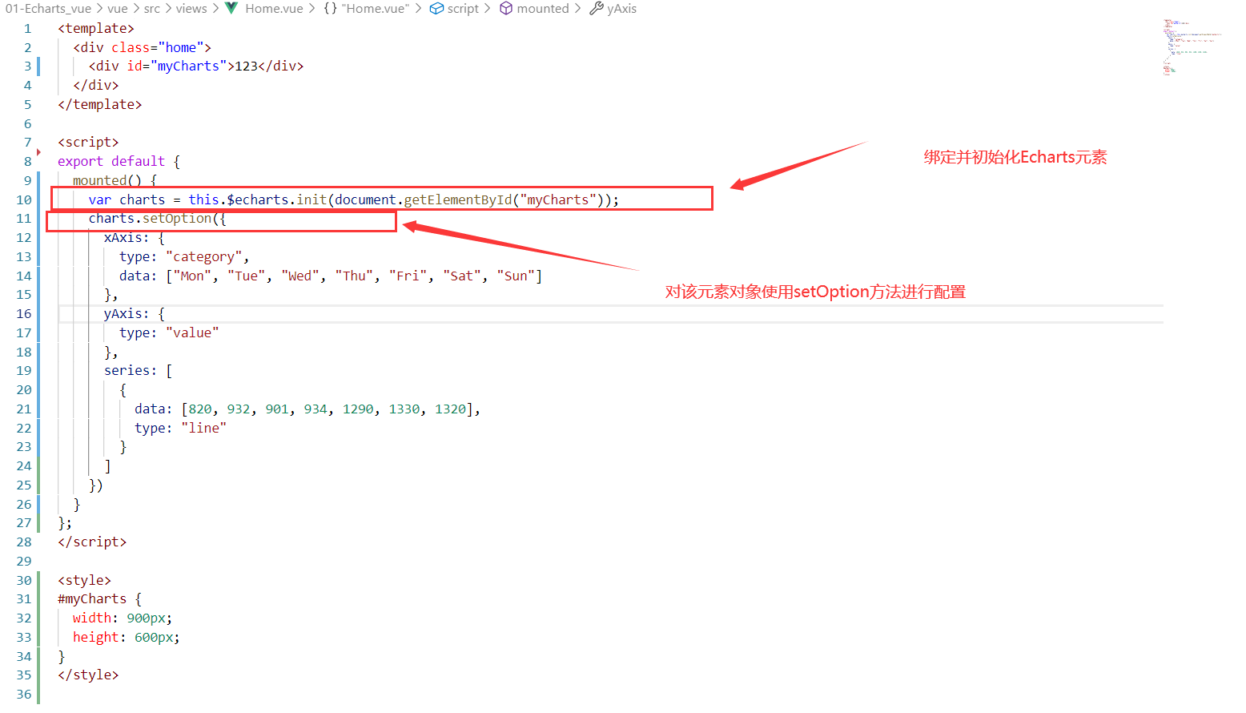Viewport: 1246px width, 713px height.
Task: Click the getElementById call text
Action: click(x=457, y=199)
